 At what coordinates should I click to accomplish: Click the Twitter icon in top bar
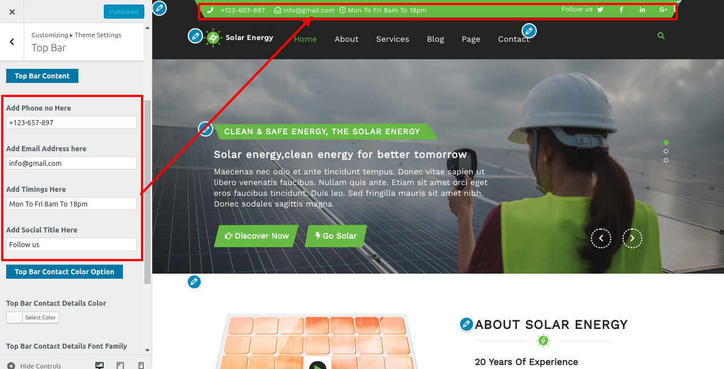pos(600,10)
